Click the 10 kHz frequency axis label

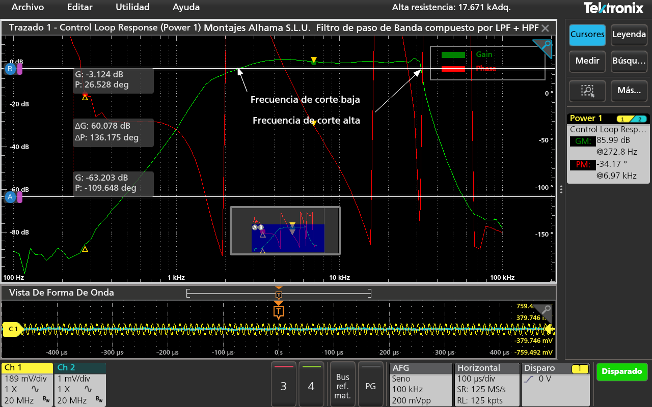tap(339, 278)
